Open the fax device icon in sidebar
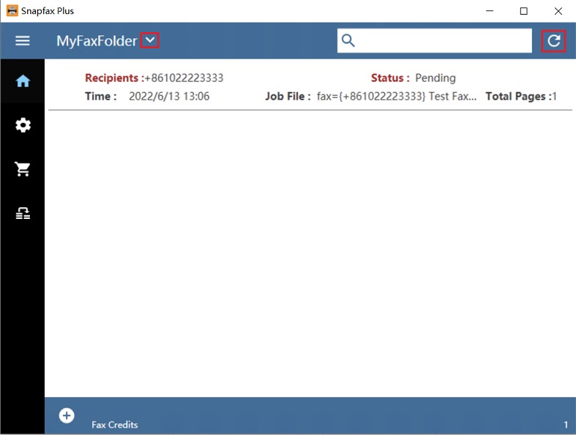Image resolution: width=576 pixels, height=435 pixels. click(23, 213)
